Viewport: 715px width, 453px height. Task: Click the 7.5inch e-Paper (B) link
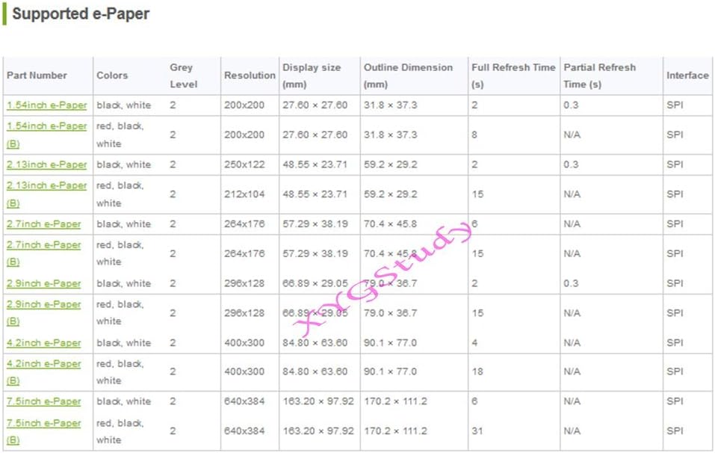[x=43, y=423]
